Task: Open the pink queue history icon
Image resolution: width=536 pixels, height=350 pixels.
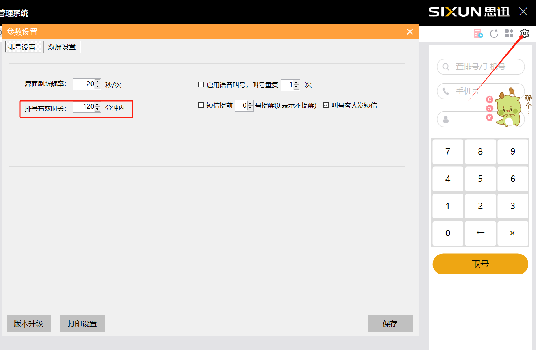Action: tap(478, 33)
